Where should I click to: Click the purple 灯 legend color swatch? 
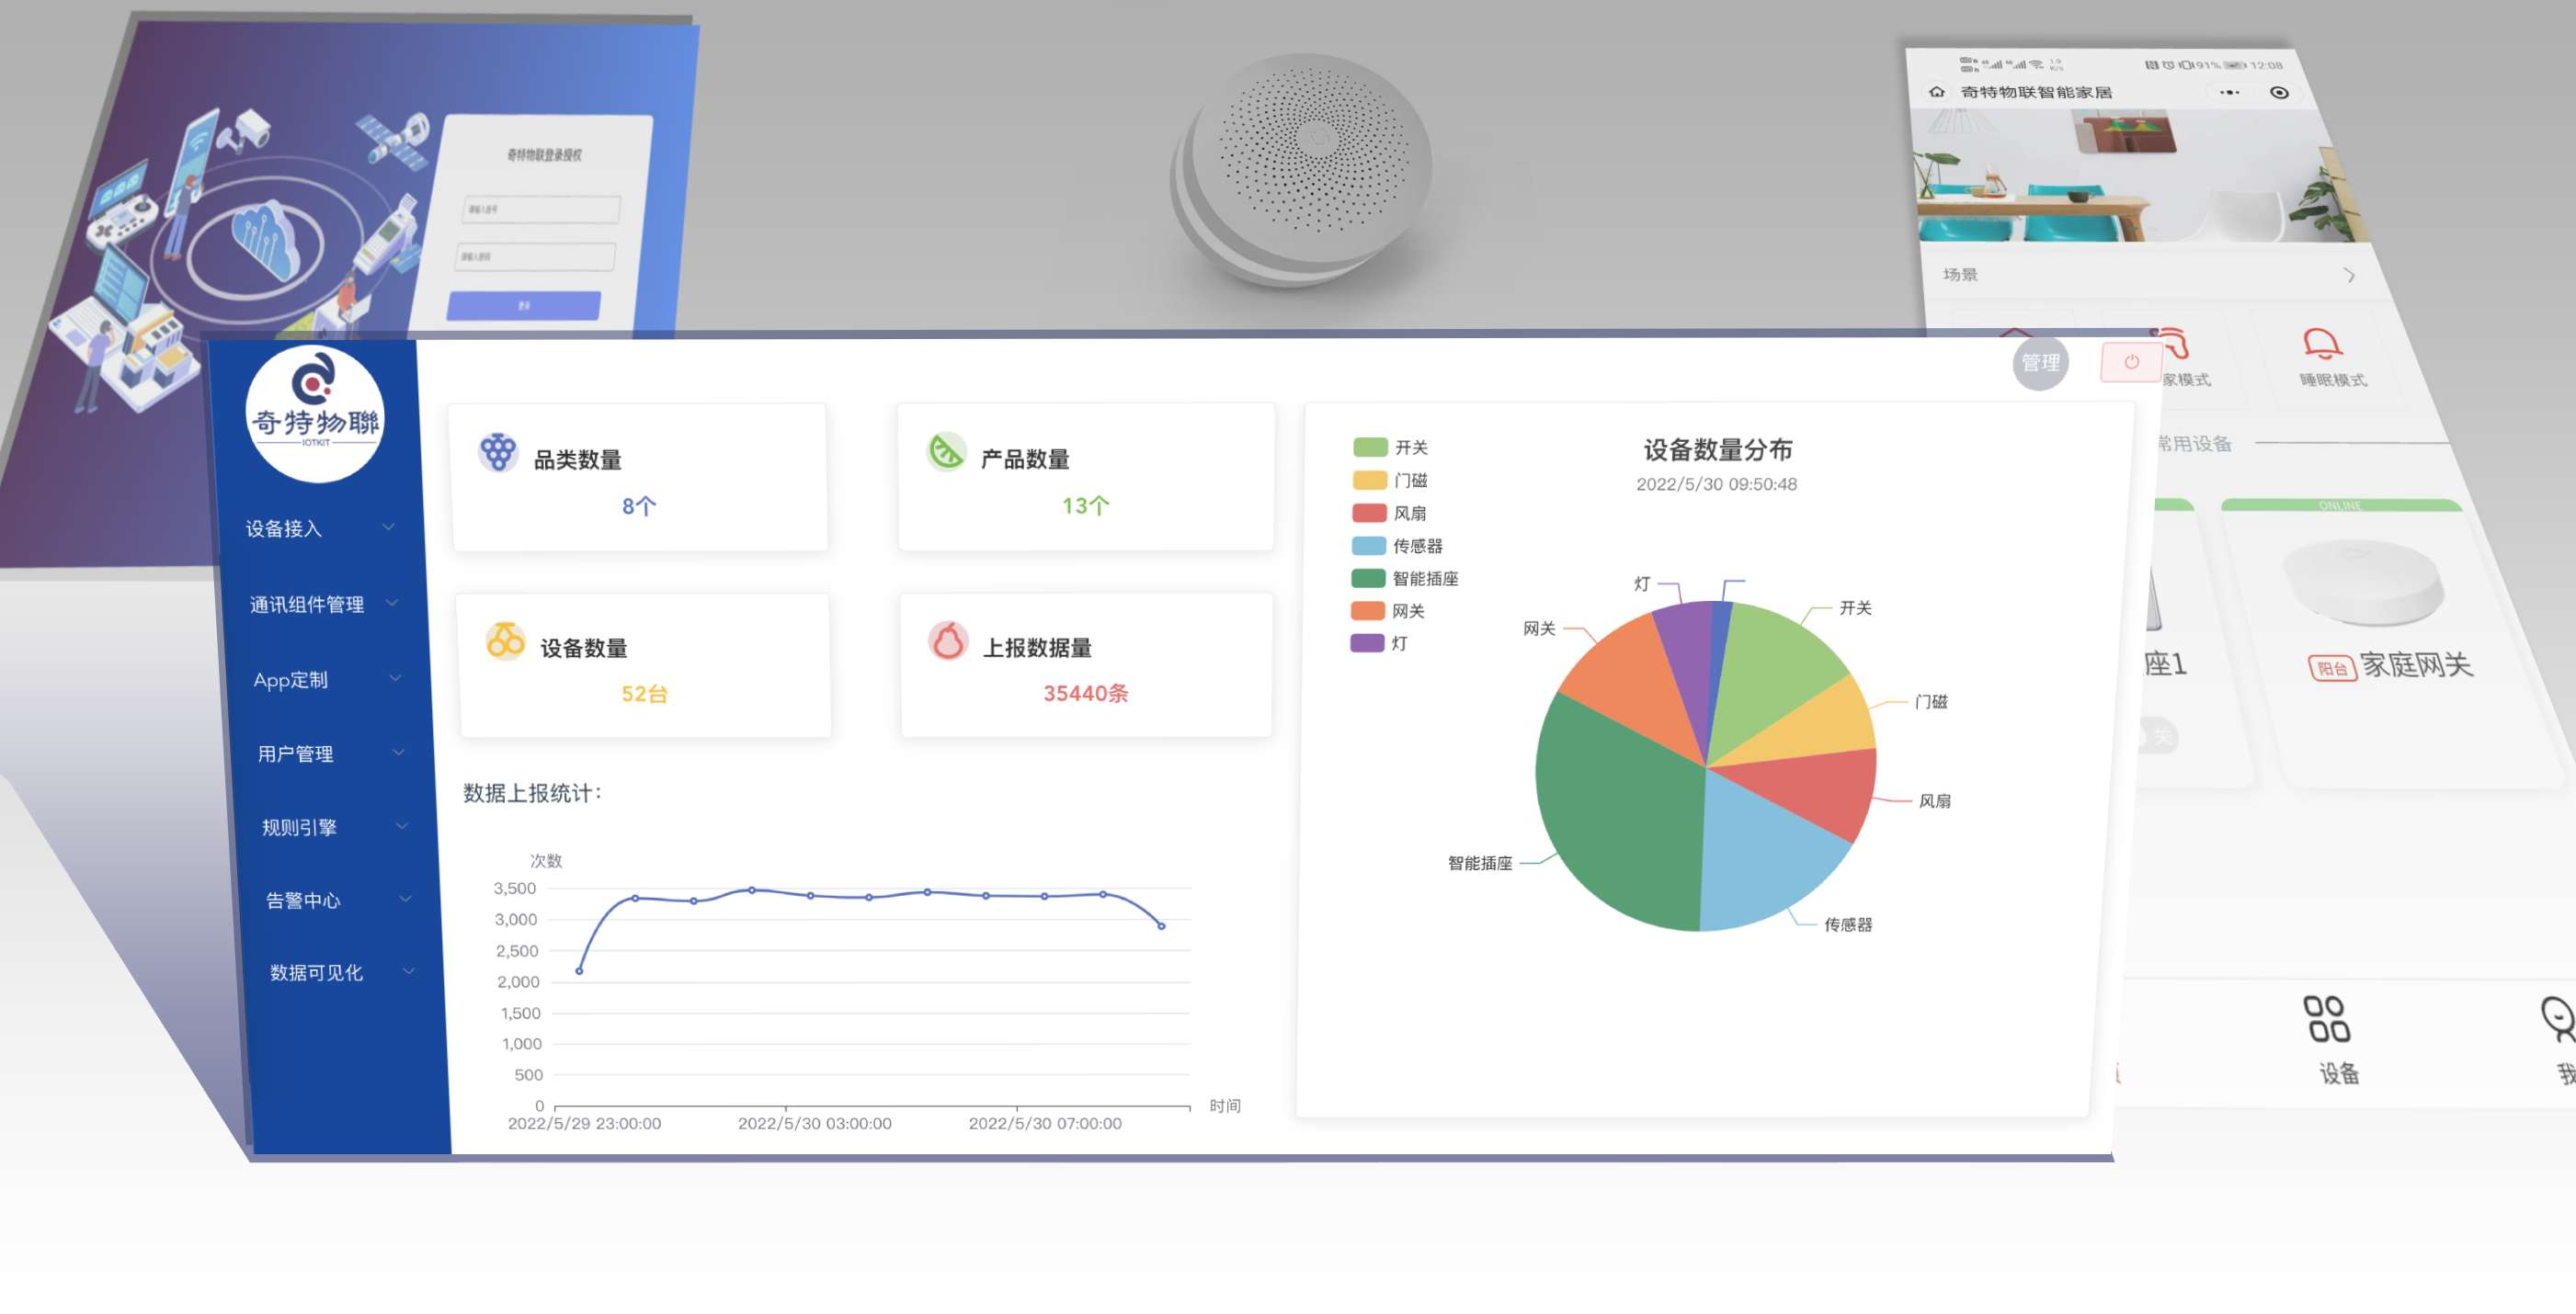pos(1367,643)
